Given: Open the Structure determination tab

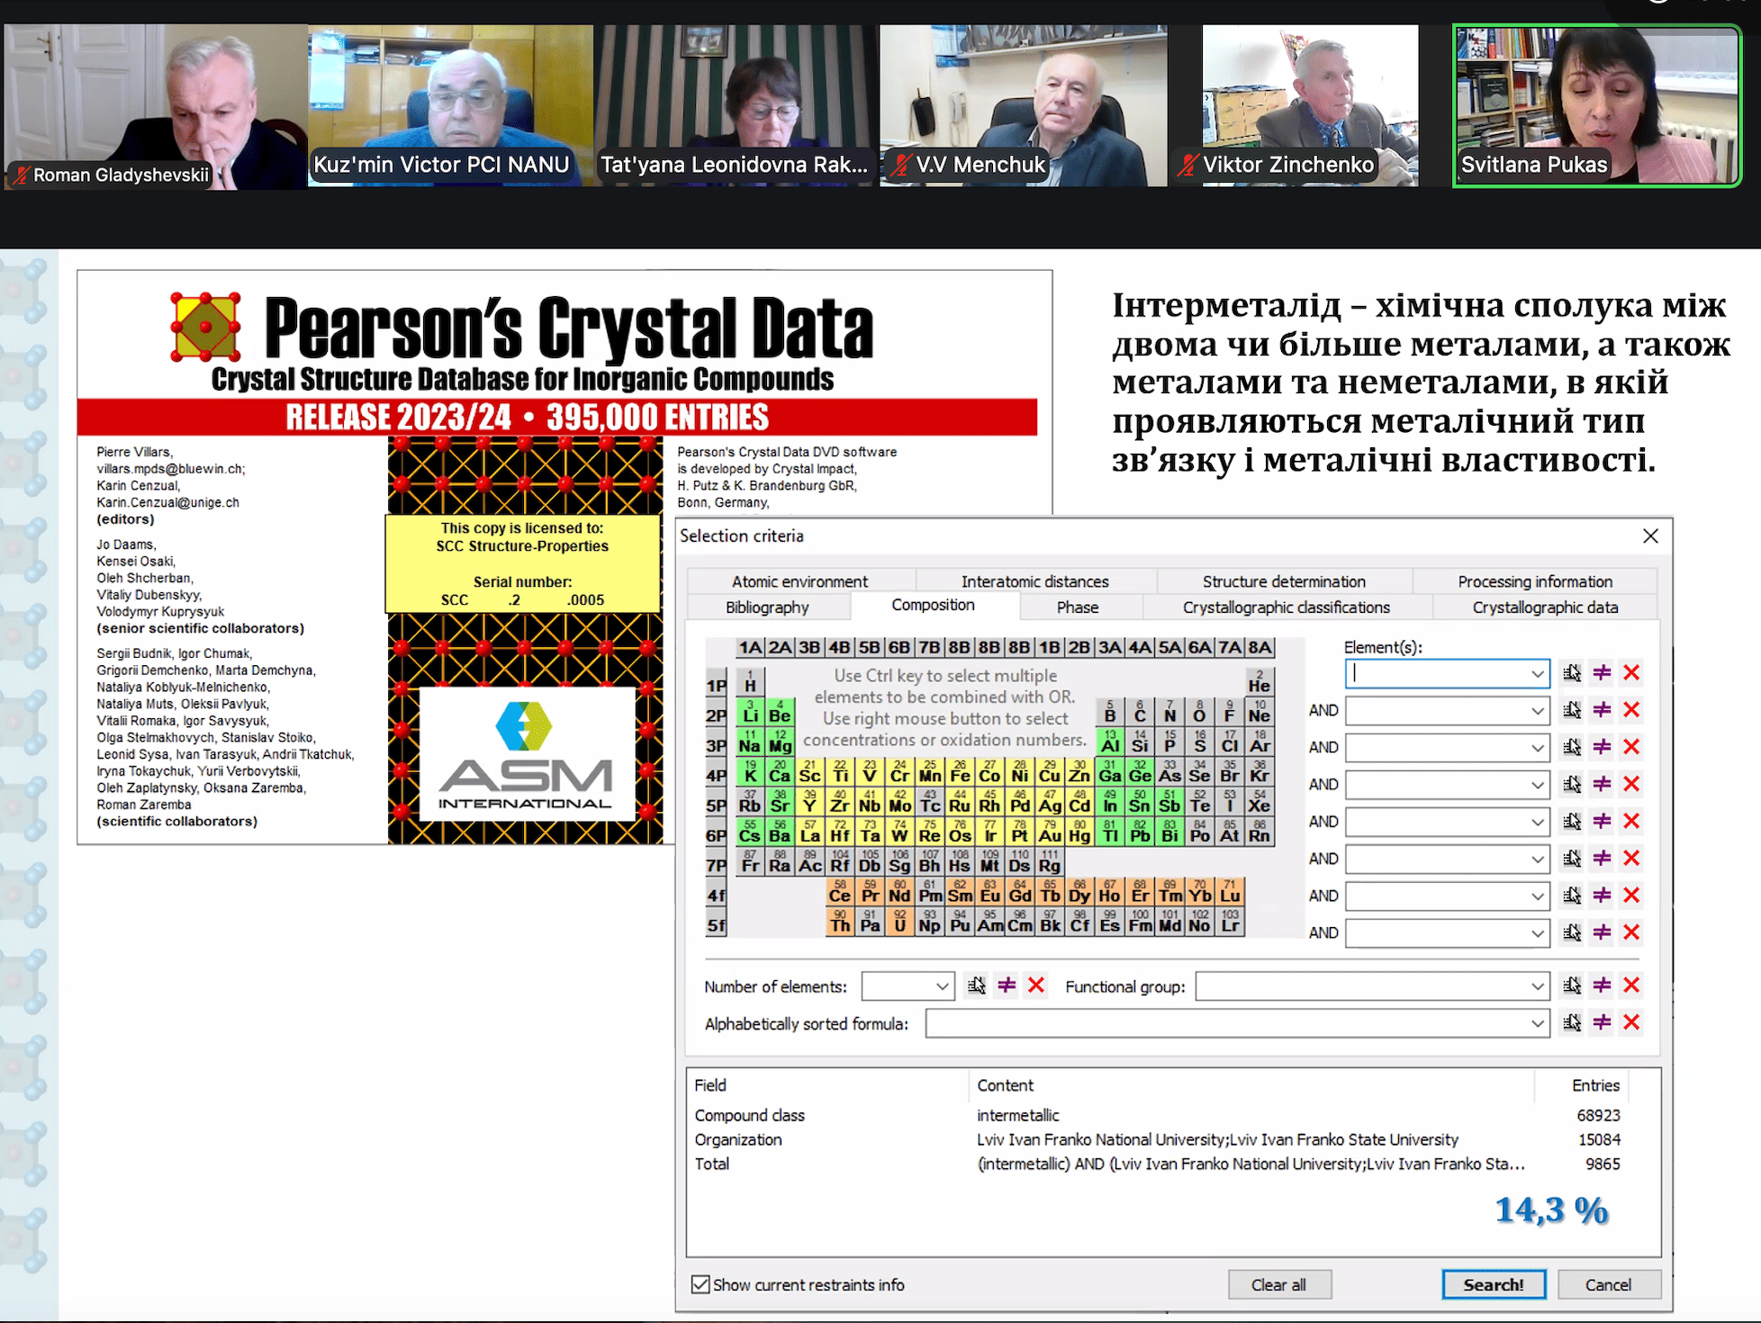Looking at the screenshot, I should 1284,581.
